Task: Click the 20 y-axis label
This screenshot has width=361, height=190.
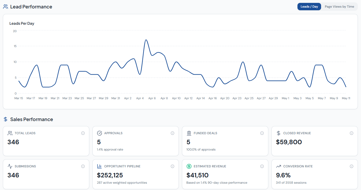Action: [15, 31]
